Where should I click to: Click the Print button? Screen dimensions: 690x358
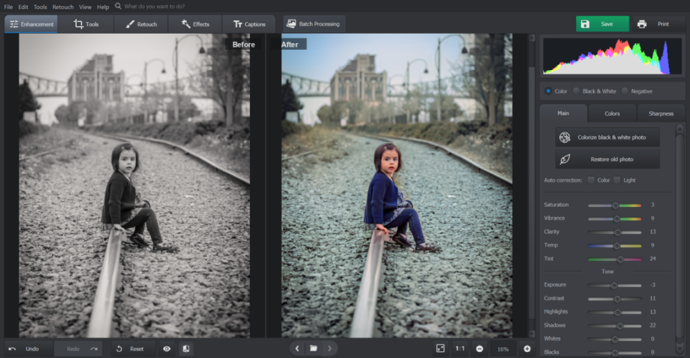(659, 24)
